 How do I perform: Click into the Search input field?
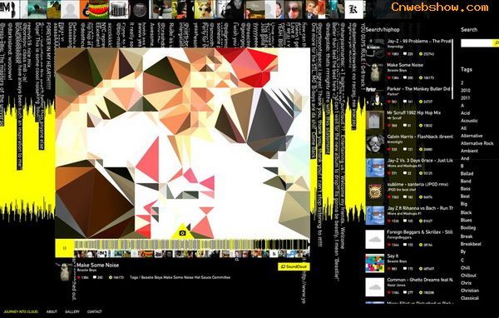click(477, 43)
